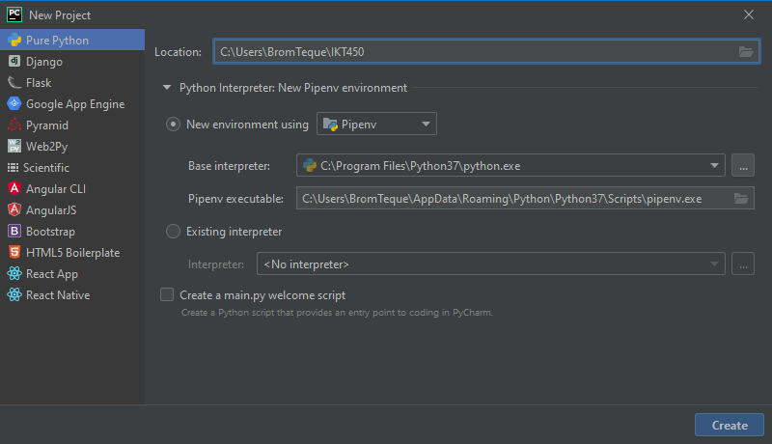The image size is (772, 444).
Task: Select the New environment using radio button
Action: pyautogui.click(x=174, y=124)
